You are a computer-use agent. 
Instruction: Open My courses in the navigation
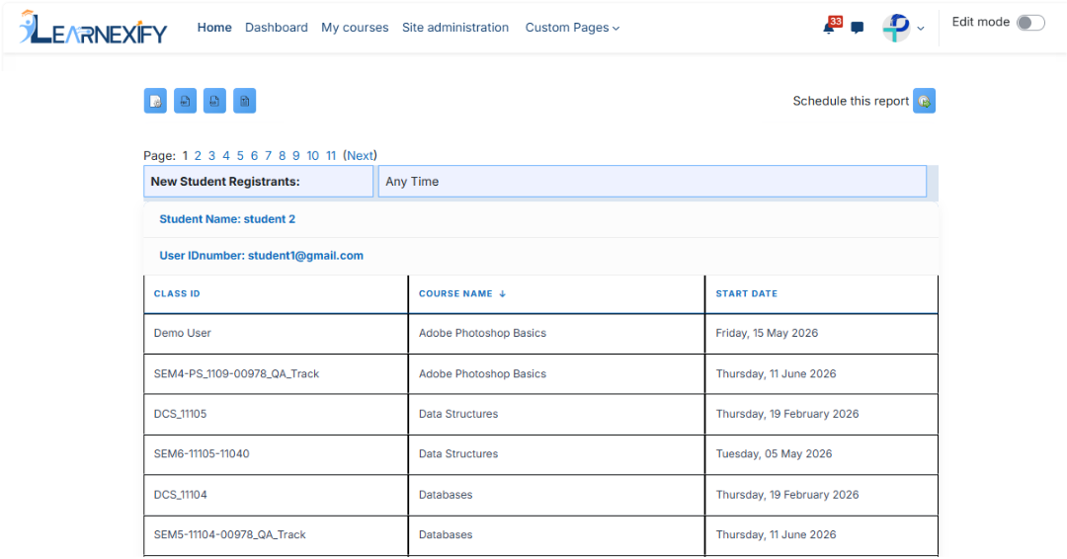click(x=355, y=28)
